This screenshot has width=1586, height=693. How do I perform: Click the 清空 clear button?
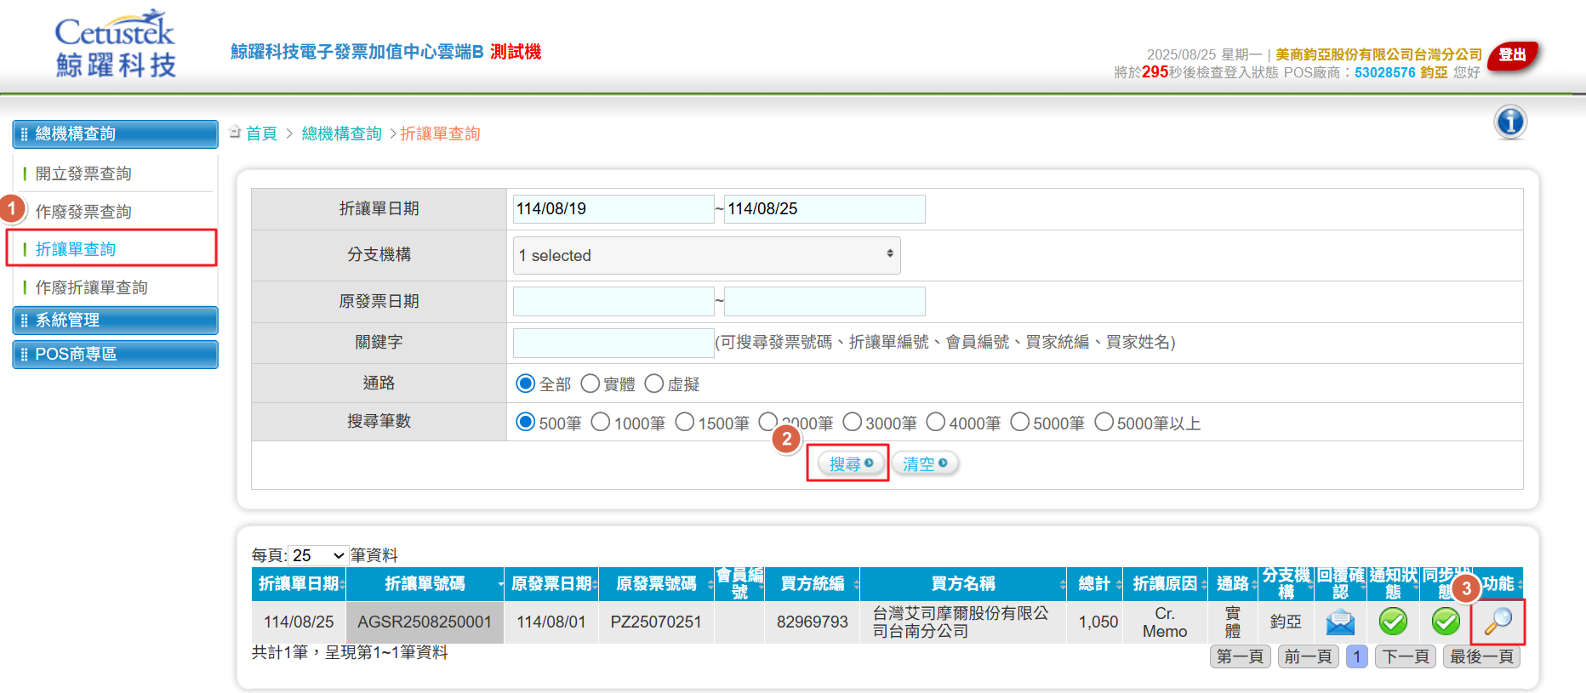(x=925, y=463)
